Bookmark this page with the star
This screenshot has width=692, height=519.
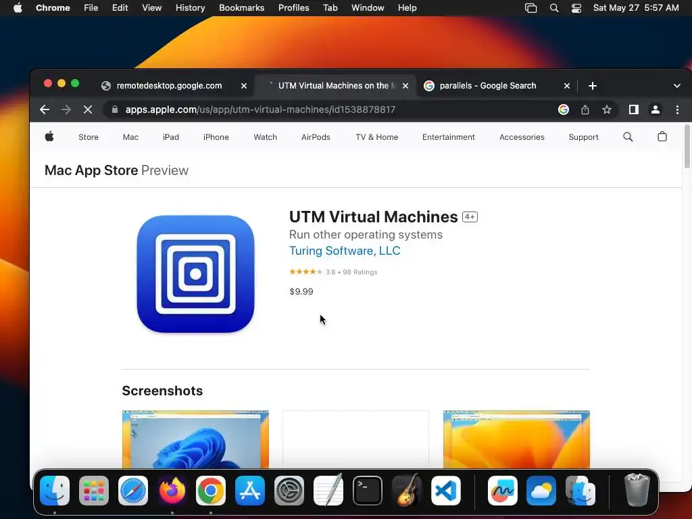click(x=607, y=109)
